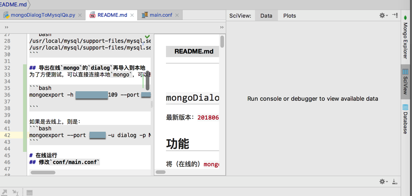Click the '将（在线的）' paragraph in preview

(x=193, y=165)
